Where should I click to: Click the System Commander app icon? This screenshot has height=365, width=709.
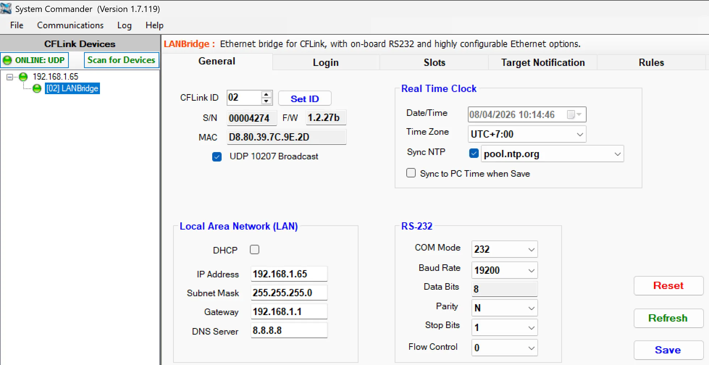coord(6,8)
